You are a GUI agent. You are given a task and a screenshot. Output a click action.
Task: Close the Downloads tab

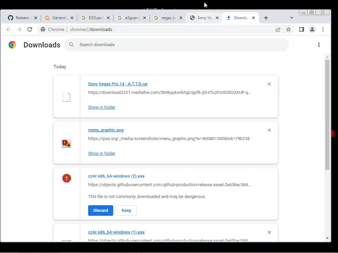point(253,18)
